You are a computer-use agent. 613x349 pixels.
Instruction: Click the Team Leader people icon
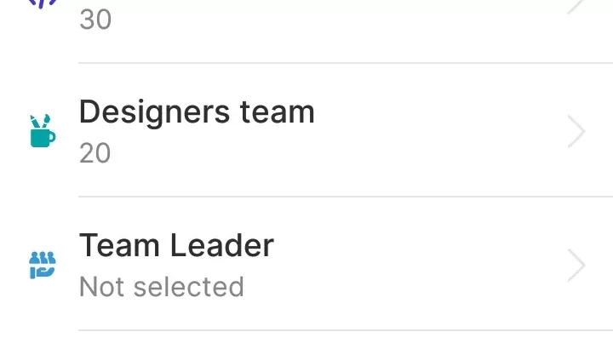click(x=43, y=265)
